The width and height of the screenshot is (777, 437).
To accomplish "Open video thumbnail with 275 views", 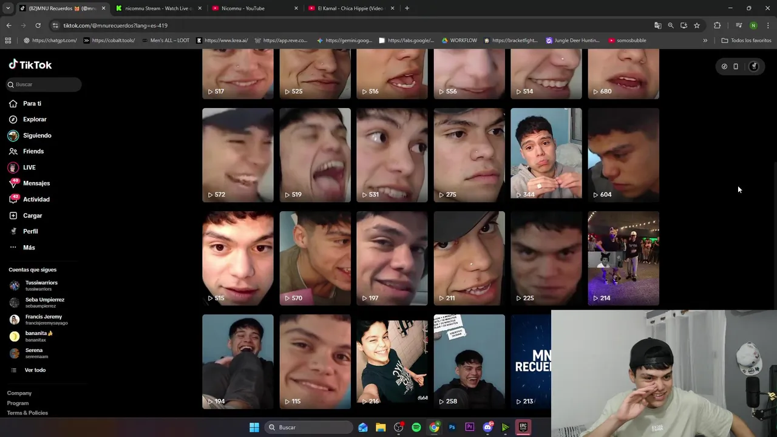I will click(x=469, y=155).
